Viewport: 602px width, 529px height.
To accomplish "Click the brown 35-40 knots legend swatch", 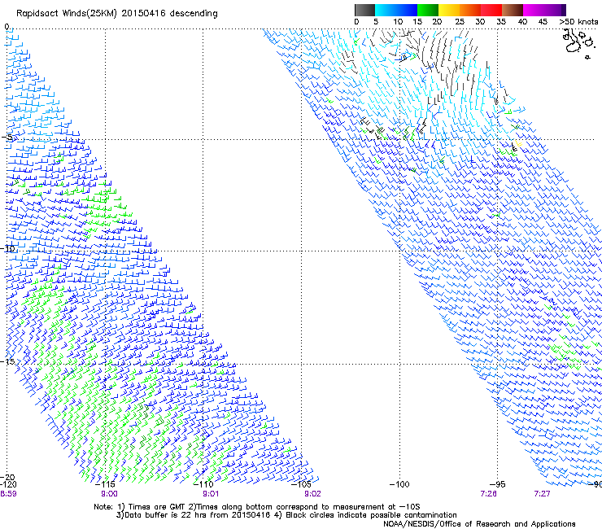I will click(513, 10).
